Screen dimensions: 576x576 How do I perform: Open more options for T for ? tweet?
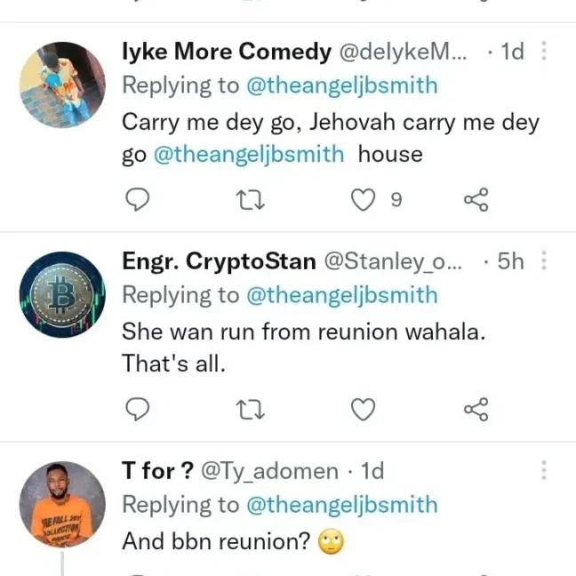tap(544, 470)
